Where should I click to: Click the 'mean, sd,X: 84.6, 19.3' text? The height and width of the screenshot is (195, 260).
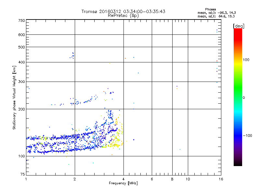pos(216,16)
